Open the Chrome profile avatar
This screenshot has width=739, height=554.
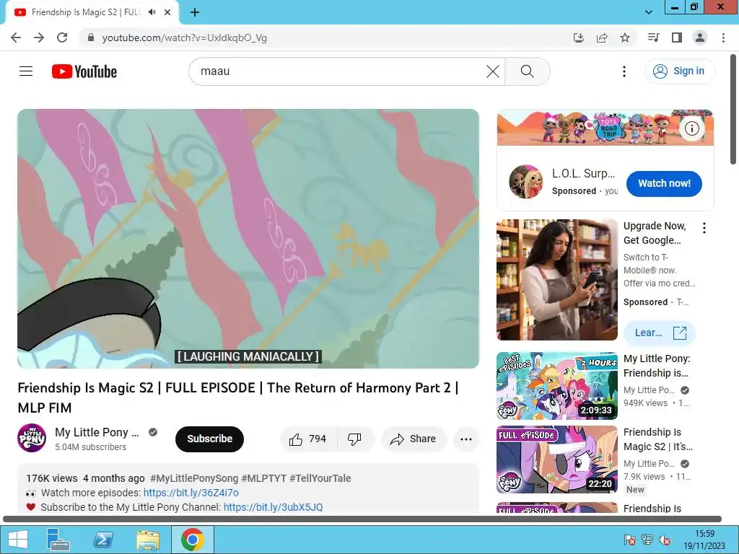pyautogui.click(x=700, y=38)
